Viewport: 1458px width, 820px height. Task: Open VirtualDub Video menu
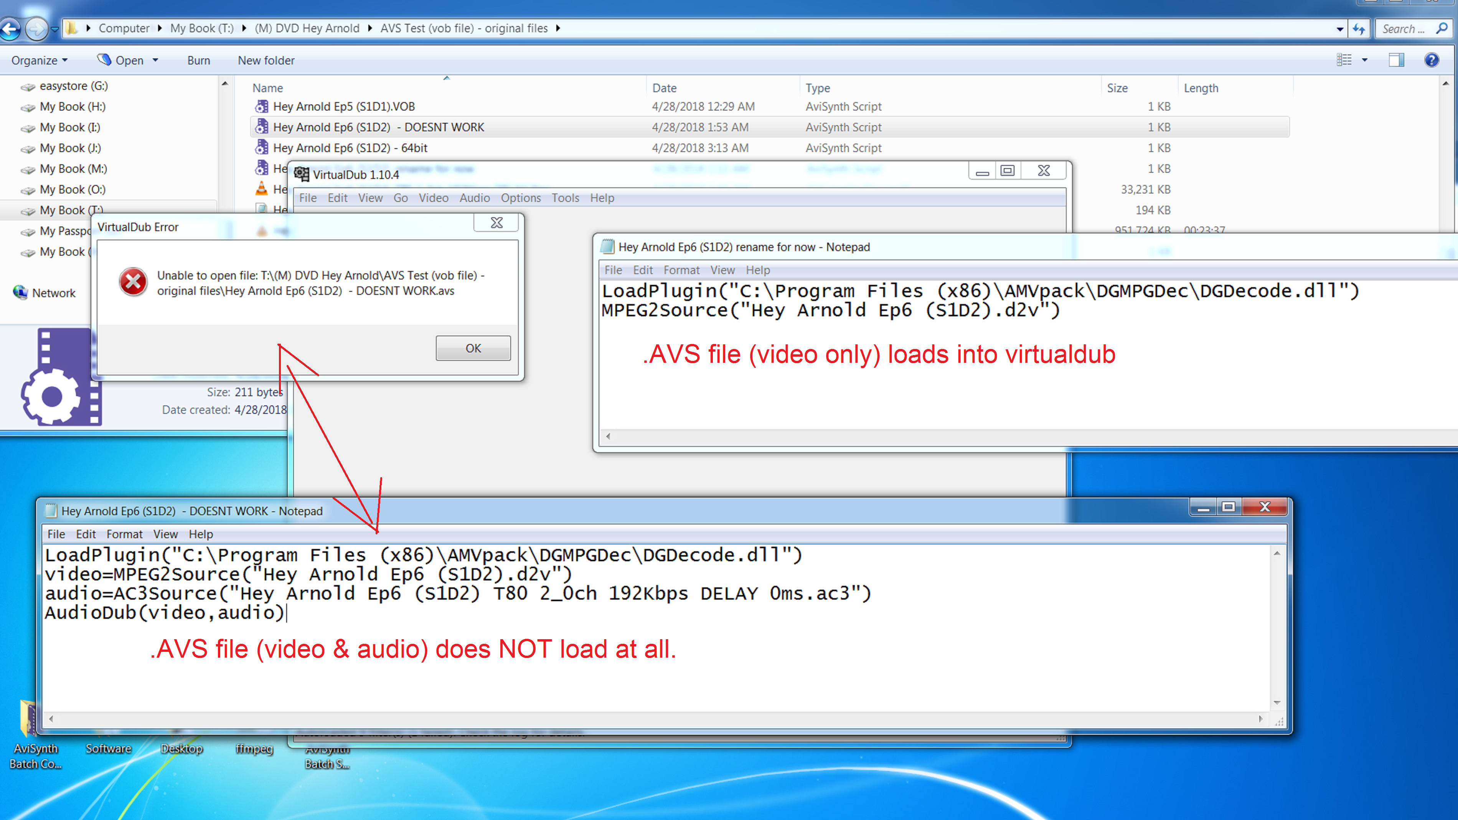[434, 198]
